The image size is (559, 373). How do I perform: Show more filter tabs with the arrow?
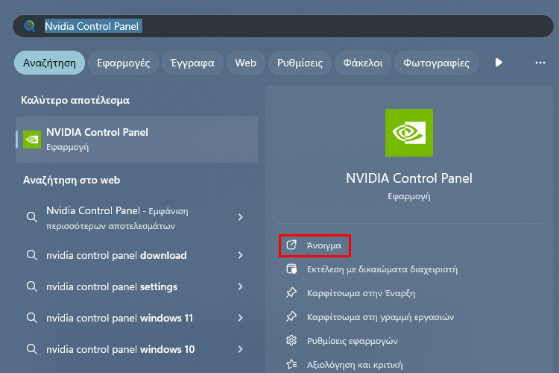tap(499, 63)
